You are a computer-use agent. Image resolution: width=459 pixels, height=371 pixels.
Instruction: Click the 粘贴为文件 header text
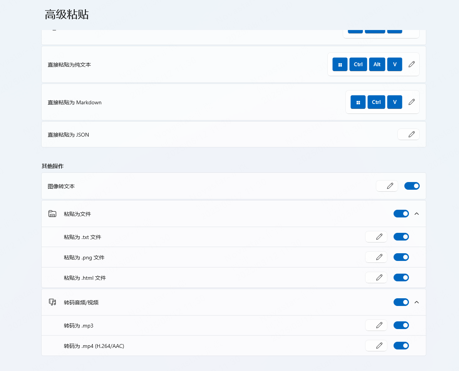pos(77,214)
